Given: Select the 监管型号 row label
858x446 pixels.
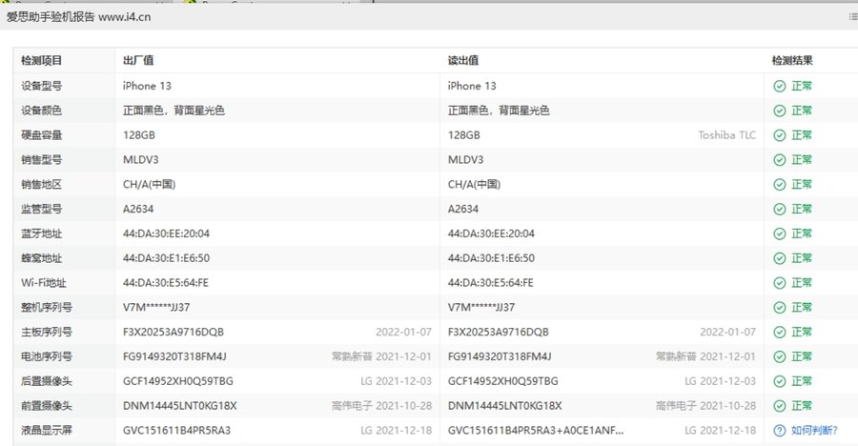Looking at the screenshot, I should [x=42, y=209].
